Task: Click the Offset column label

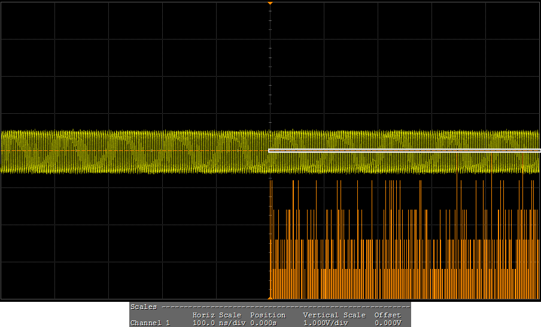Action: click(x=387, y=315)
